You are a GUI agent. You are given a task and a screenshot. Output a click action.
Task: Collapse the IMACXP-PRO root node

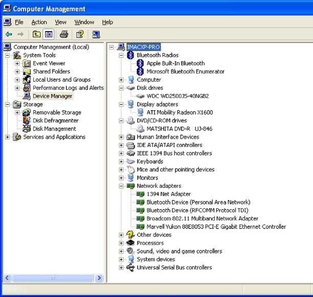111,47
